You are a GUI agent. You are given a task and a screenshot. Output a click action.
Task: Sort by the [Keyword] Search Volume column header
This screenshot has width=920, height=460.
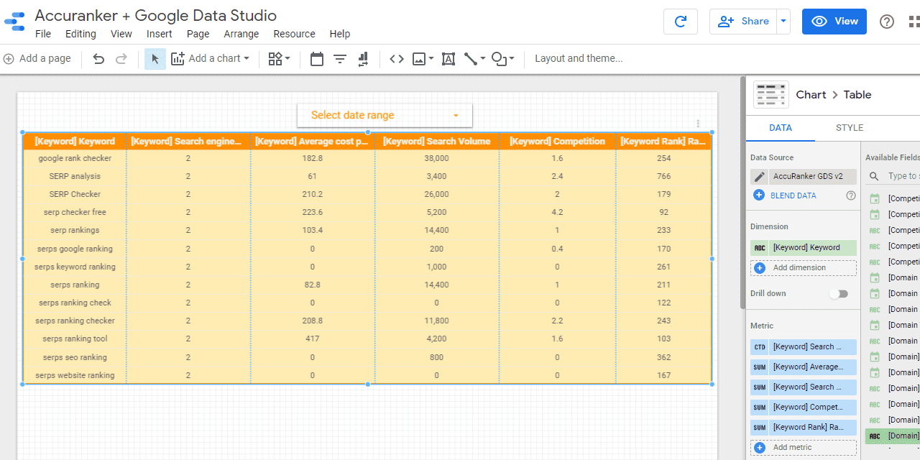[437, 142]
